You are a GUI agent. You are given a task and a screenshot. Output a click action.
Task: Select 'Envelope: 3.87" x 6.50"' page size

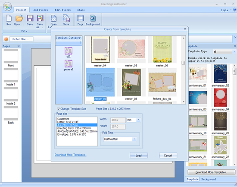[77, 134]
